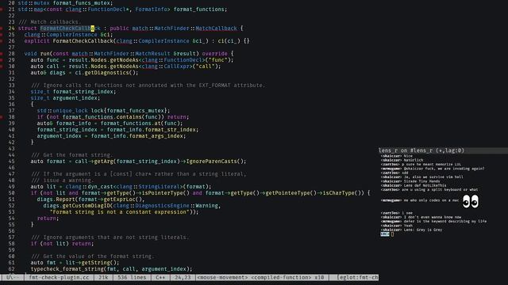Click the ERC prompt in the chat input

coord(384,234)
